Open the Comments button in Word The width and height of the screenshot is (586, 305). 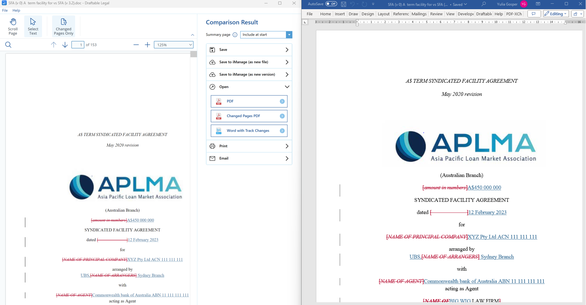[x=534, y=14]
